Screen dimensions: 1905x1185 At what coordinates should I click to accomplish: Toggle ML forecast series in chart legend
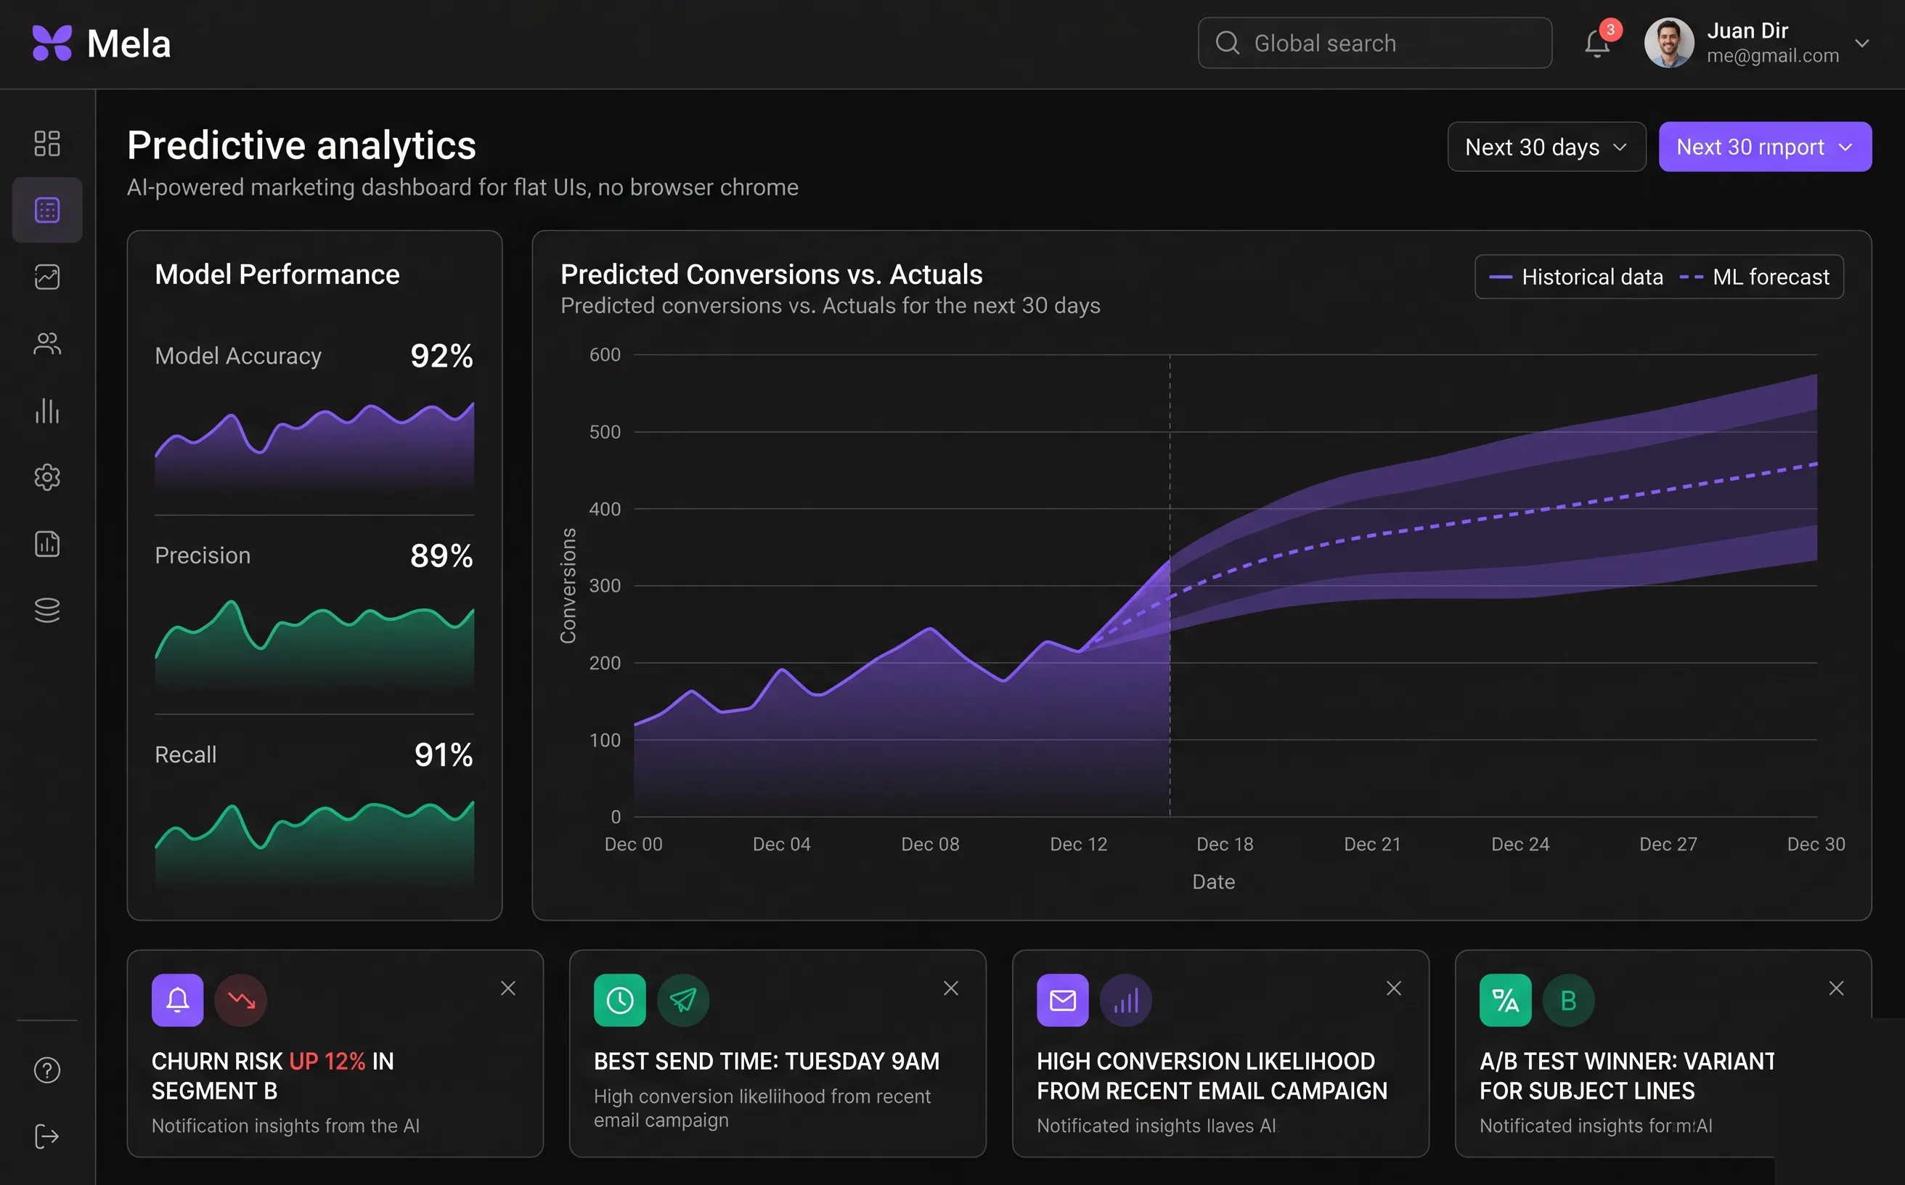[x=1755, y=277]
